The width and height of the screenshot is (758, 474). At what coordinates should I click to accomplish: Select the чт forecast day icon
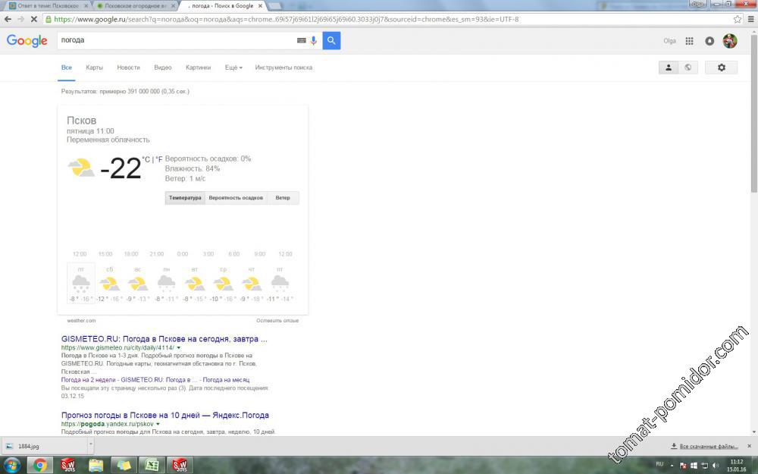click(x=252, y=284)
